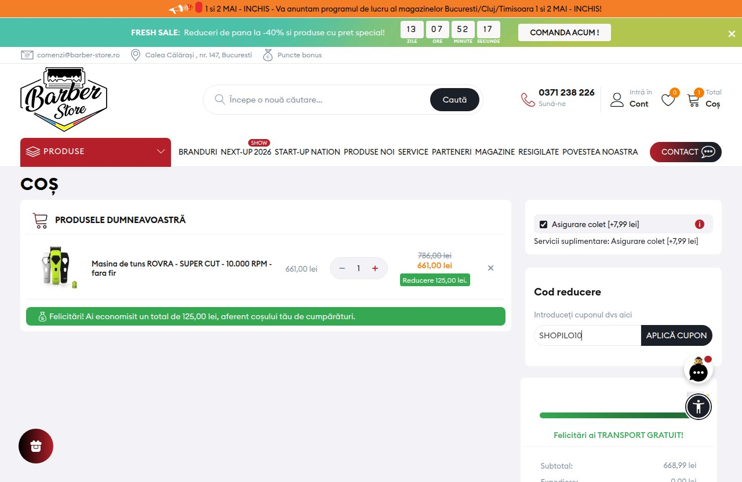This screenshot has height=482, width=742.
Task: Open the accessibility options icon
Action: 699,406
